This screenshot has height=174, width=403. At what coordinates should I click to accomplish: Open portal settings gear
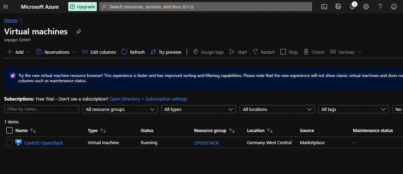coord(366,7)
